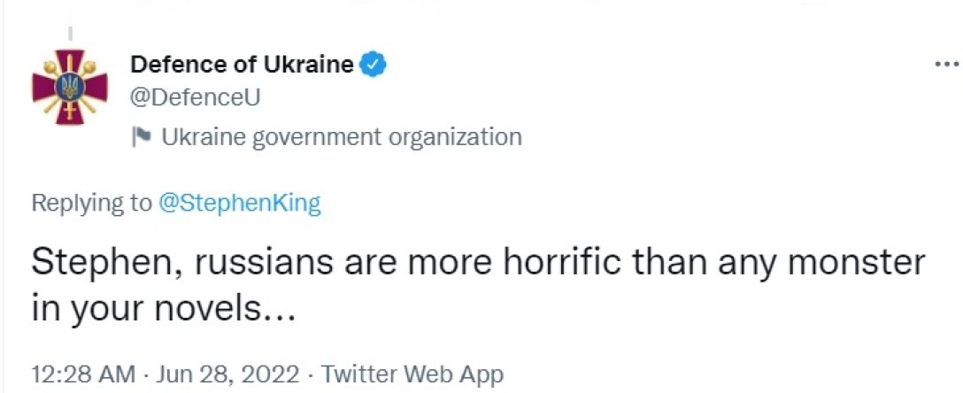963x393 pixels.
Task: Click the government organization flag icon
Action: 141,137
